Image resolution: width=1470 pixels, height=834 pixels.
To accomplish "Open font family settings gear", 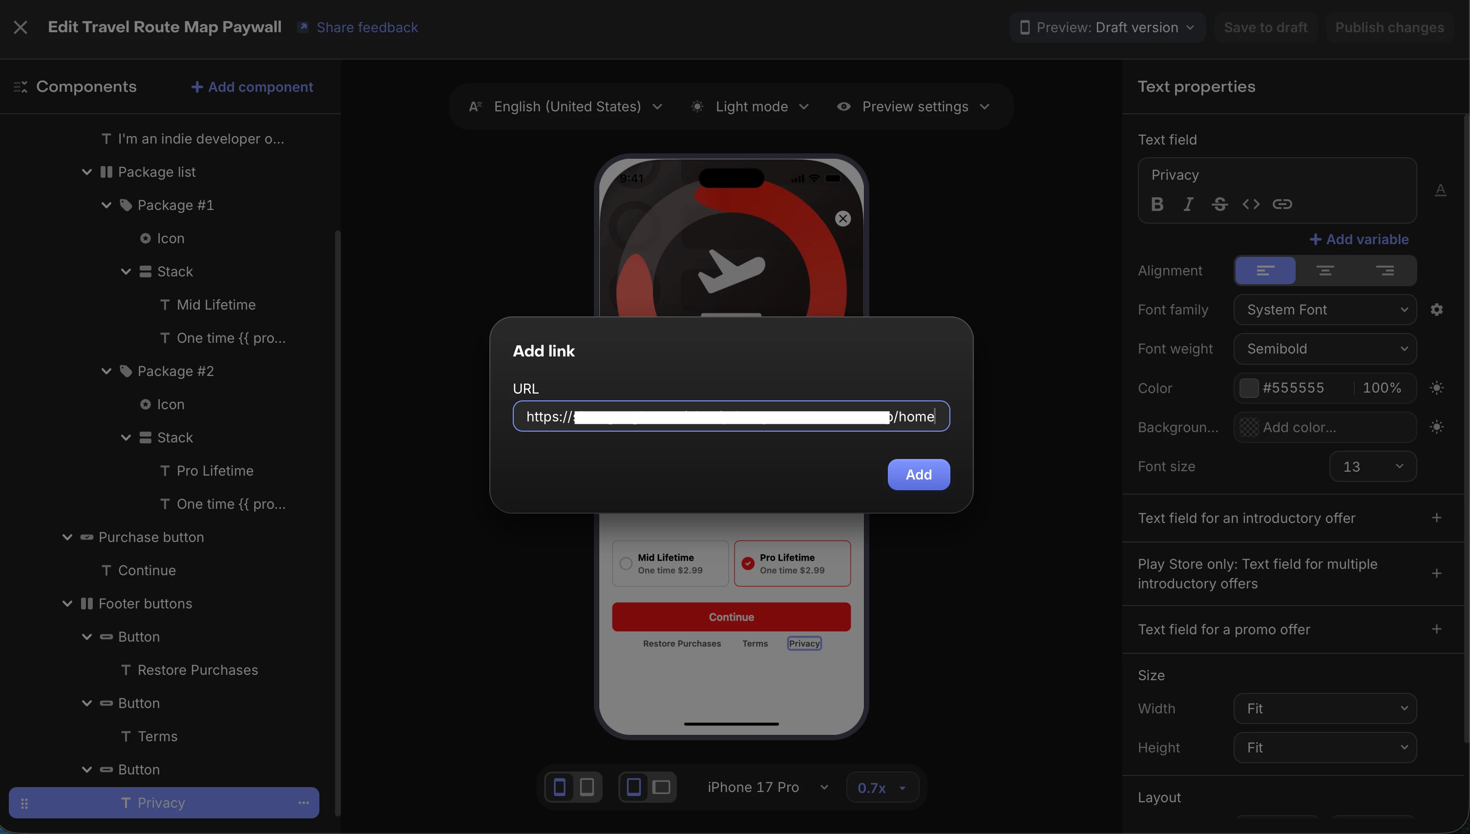I will [x=1436, y=310].
